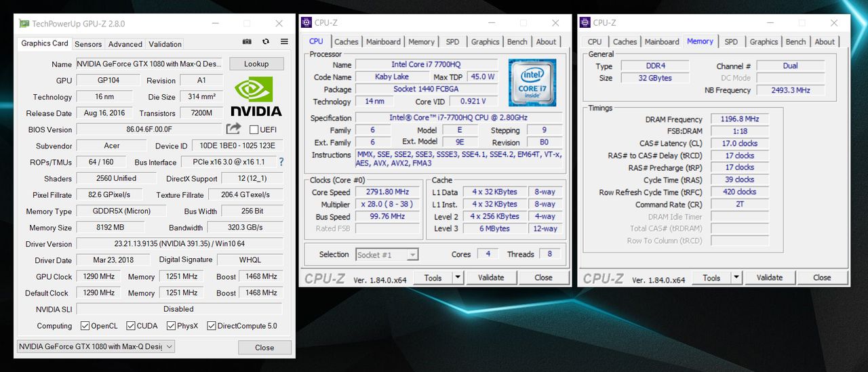This screenshot has width=868, height=372.
Task: Click the Core Speed value 2791.80 MHz
Action: click(x=388, y=192)
